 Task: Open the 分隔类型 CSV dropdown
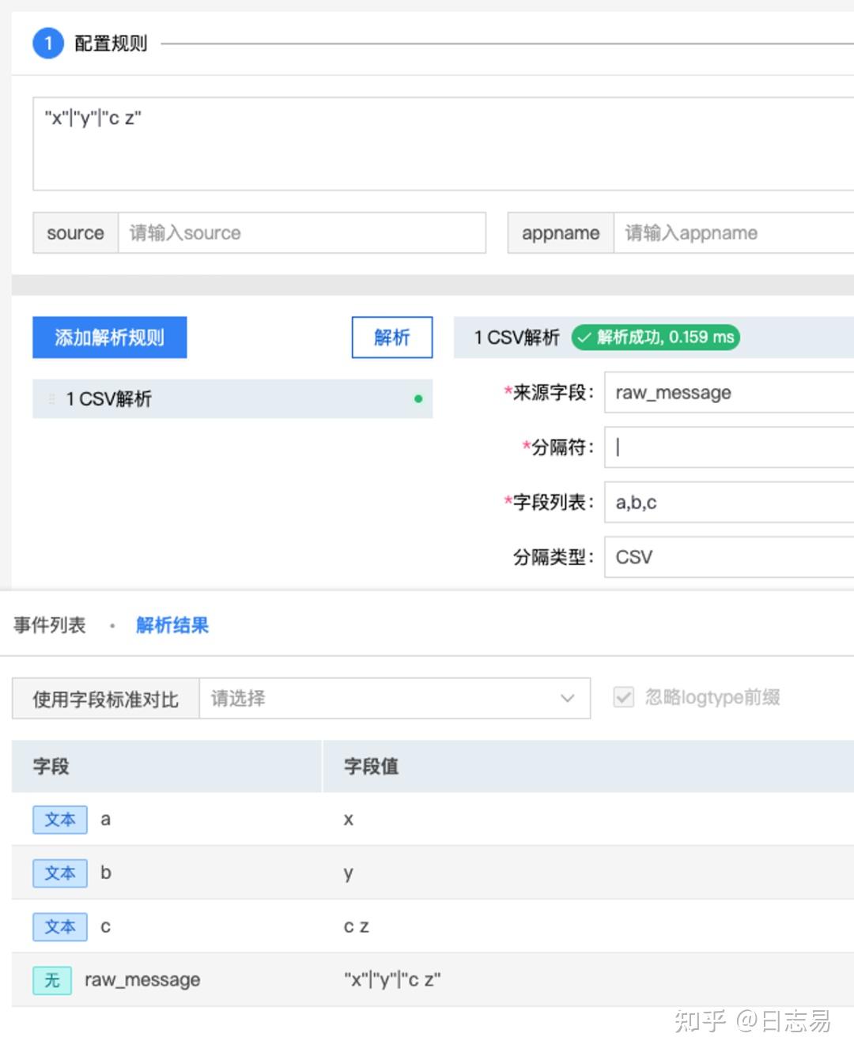click(x=727, y=557)
